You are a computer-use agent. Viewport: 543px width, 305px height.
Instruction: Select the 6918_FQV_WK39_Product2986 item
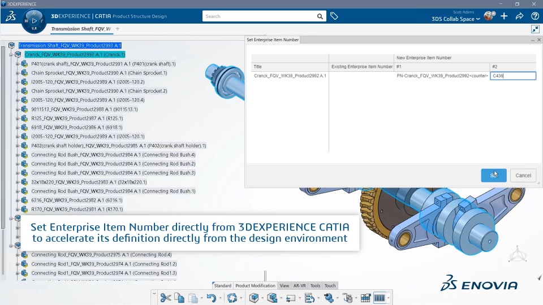click(76, 127)
